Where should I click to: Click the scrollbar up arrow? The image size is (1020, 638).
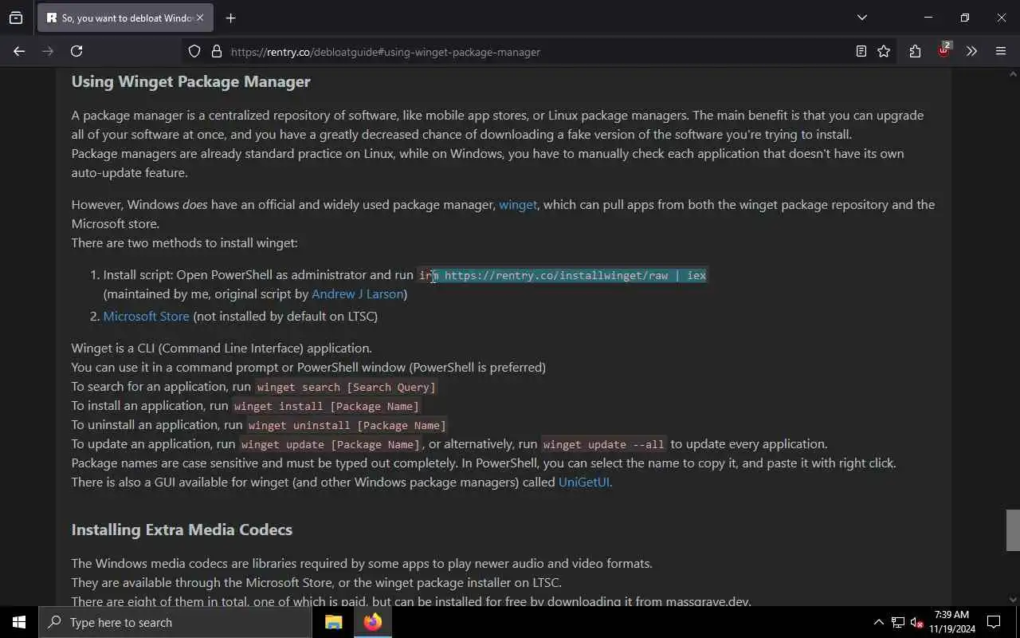click(x=1013, y=74)
